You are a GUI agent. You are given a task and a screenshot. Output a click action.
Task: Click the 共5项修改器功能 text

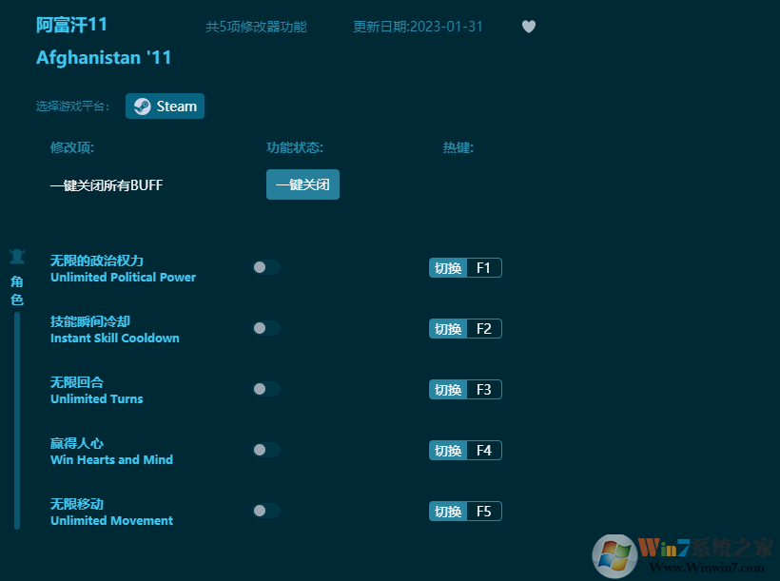pos(256,27)
